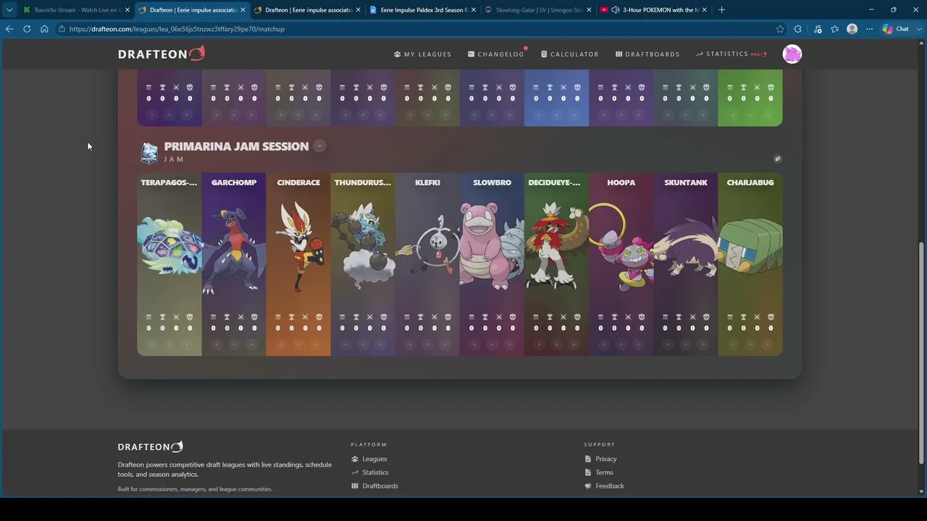This screenshot has width=927, height=521.
Task: Select the Garchomp card artwork
Action: tap(234, 250)
